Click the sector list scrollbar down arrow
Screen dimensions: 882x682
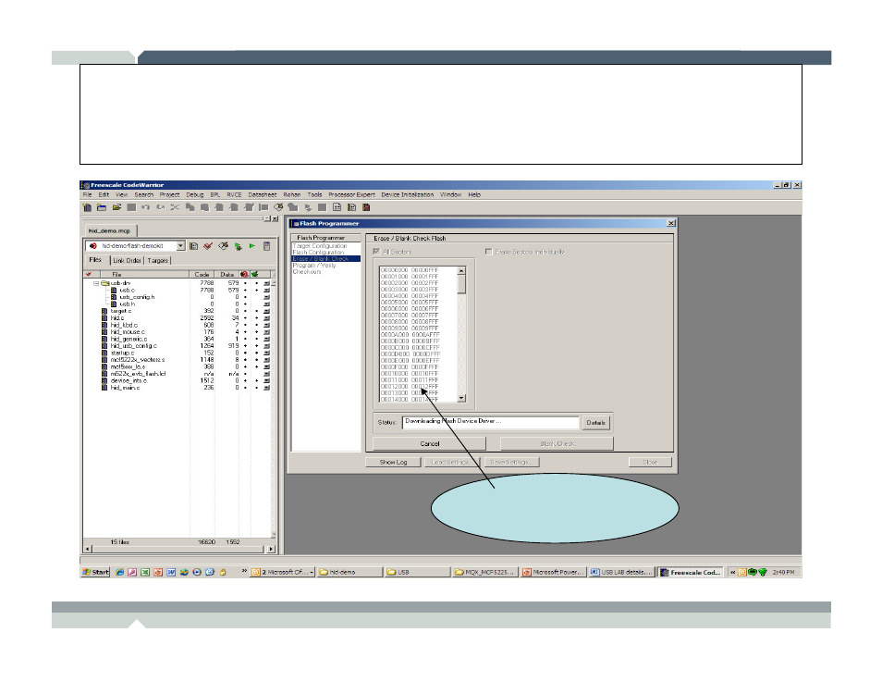461,398
